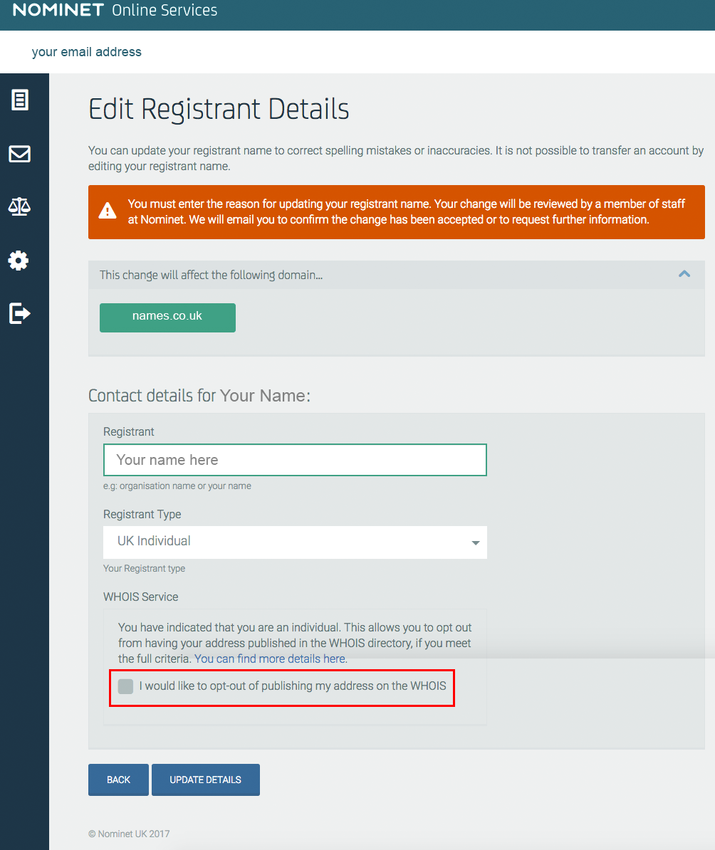Focus the Registrant name input field
This screenshot has height=850, width=715.
[295, 460]
